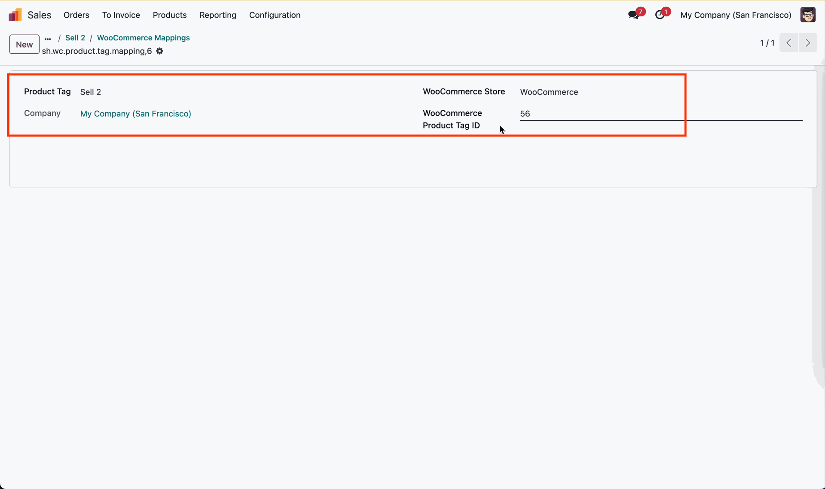This screenshot has height=489, width=825.
Task: Click the sh.wc.product.tag.mapping,6 record name
Action: [x=97, y=51]
